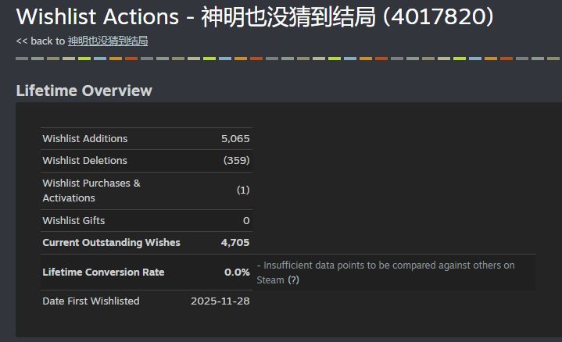Image resolution: width=562 pixels, height=342 pixels.
Task: Click Wishlist Purchases & Activations label
Action: click(91, 190)
